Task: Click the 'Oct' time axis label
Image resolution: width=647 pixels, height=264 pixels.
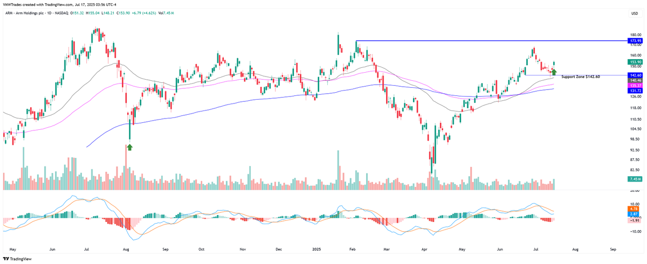Action: pyautogui.click(x=202, y=250)
